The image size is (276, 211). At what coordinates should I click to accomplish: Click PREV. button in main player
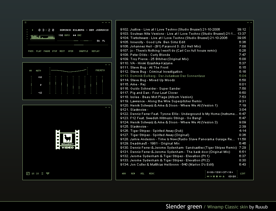coord(31,51)
